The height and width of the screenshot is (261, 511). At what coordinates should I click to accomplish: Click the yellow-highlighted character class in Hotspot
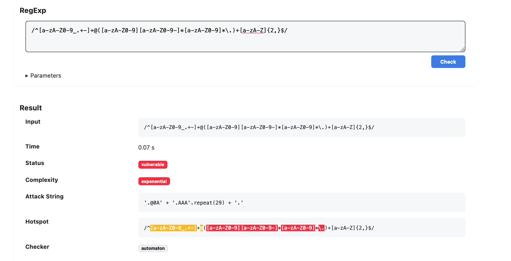[173, 228]
